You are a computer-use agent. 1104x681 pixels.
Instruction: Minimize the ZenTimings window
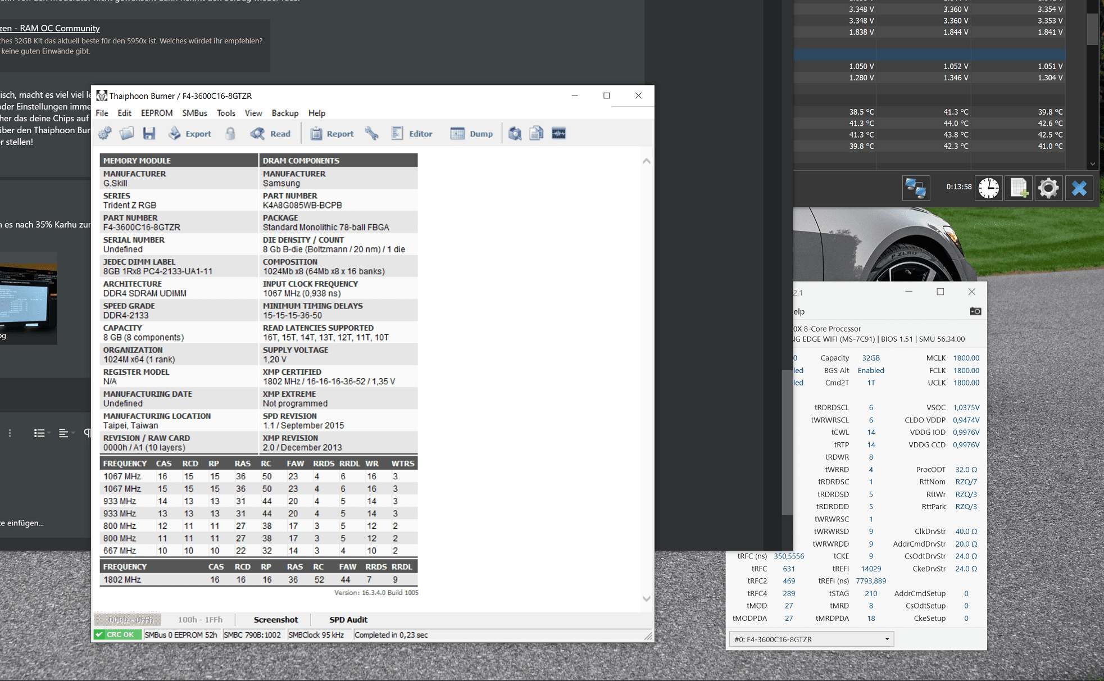[x=908, y=292]
